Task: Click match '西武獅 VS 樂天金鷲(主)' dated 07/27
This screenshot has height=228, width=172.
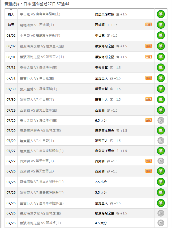Action: [x=37, y=161]
